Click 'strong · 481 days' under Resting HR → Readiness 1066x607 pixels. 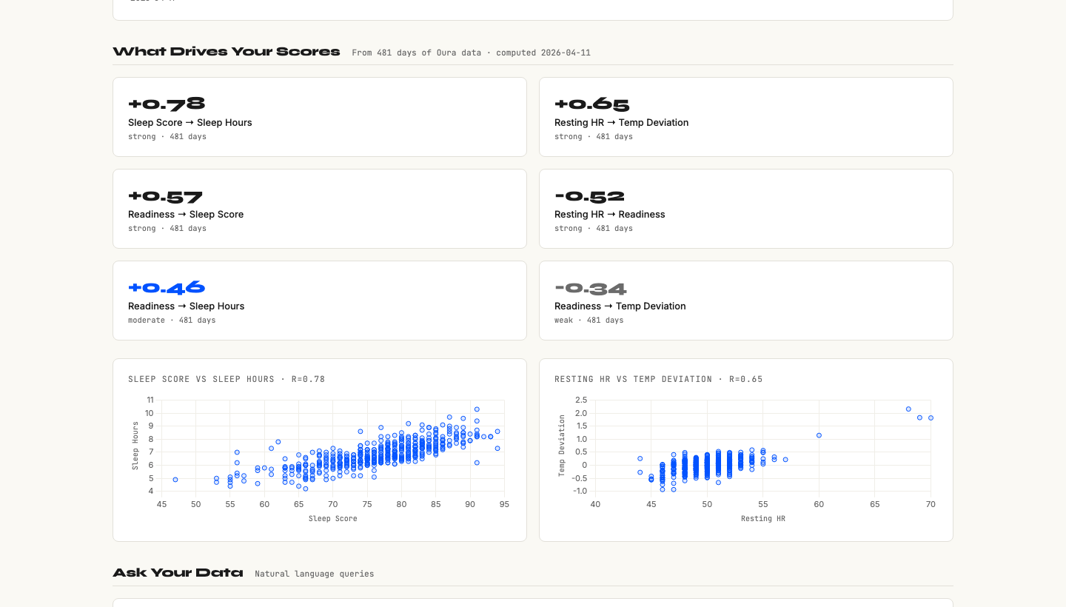pyautogui.click(x=594, y=229)
